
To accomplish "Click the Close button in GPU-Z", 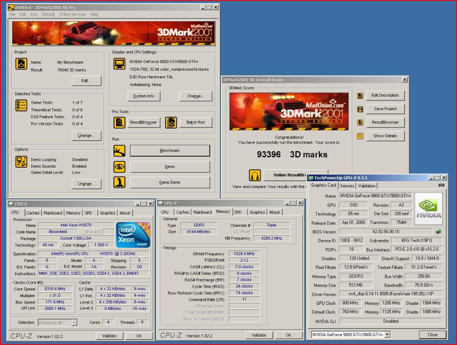I will click(432, 334).
